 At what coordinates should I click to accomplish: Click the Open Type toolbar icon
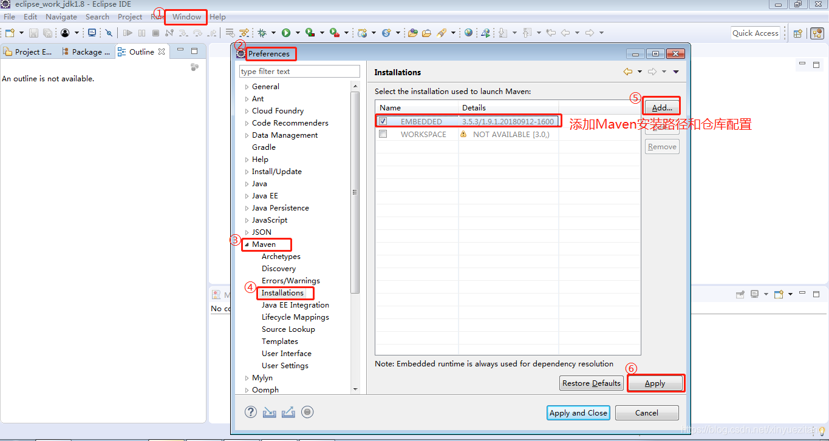(412, 33)
